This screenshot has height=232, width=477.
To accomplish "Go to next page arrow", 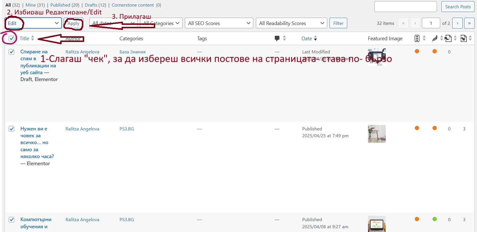I will 457,23.
